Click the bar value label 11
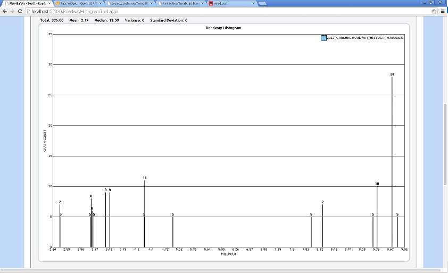The image size is (448, 273). coord(145,178)
